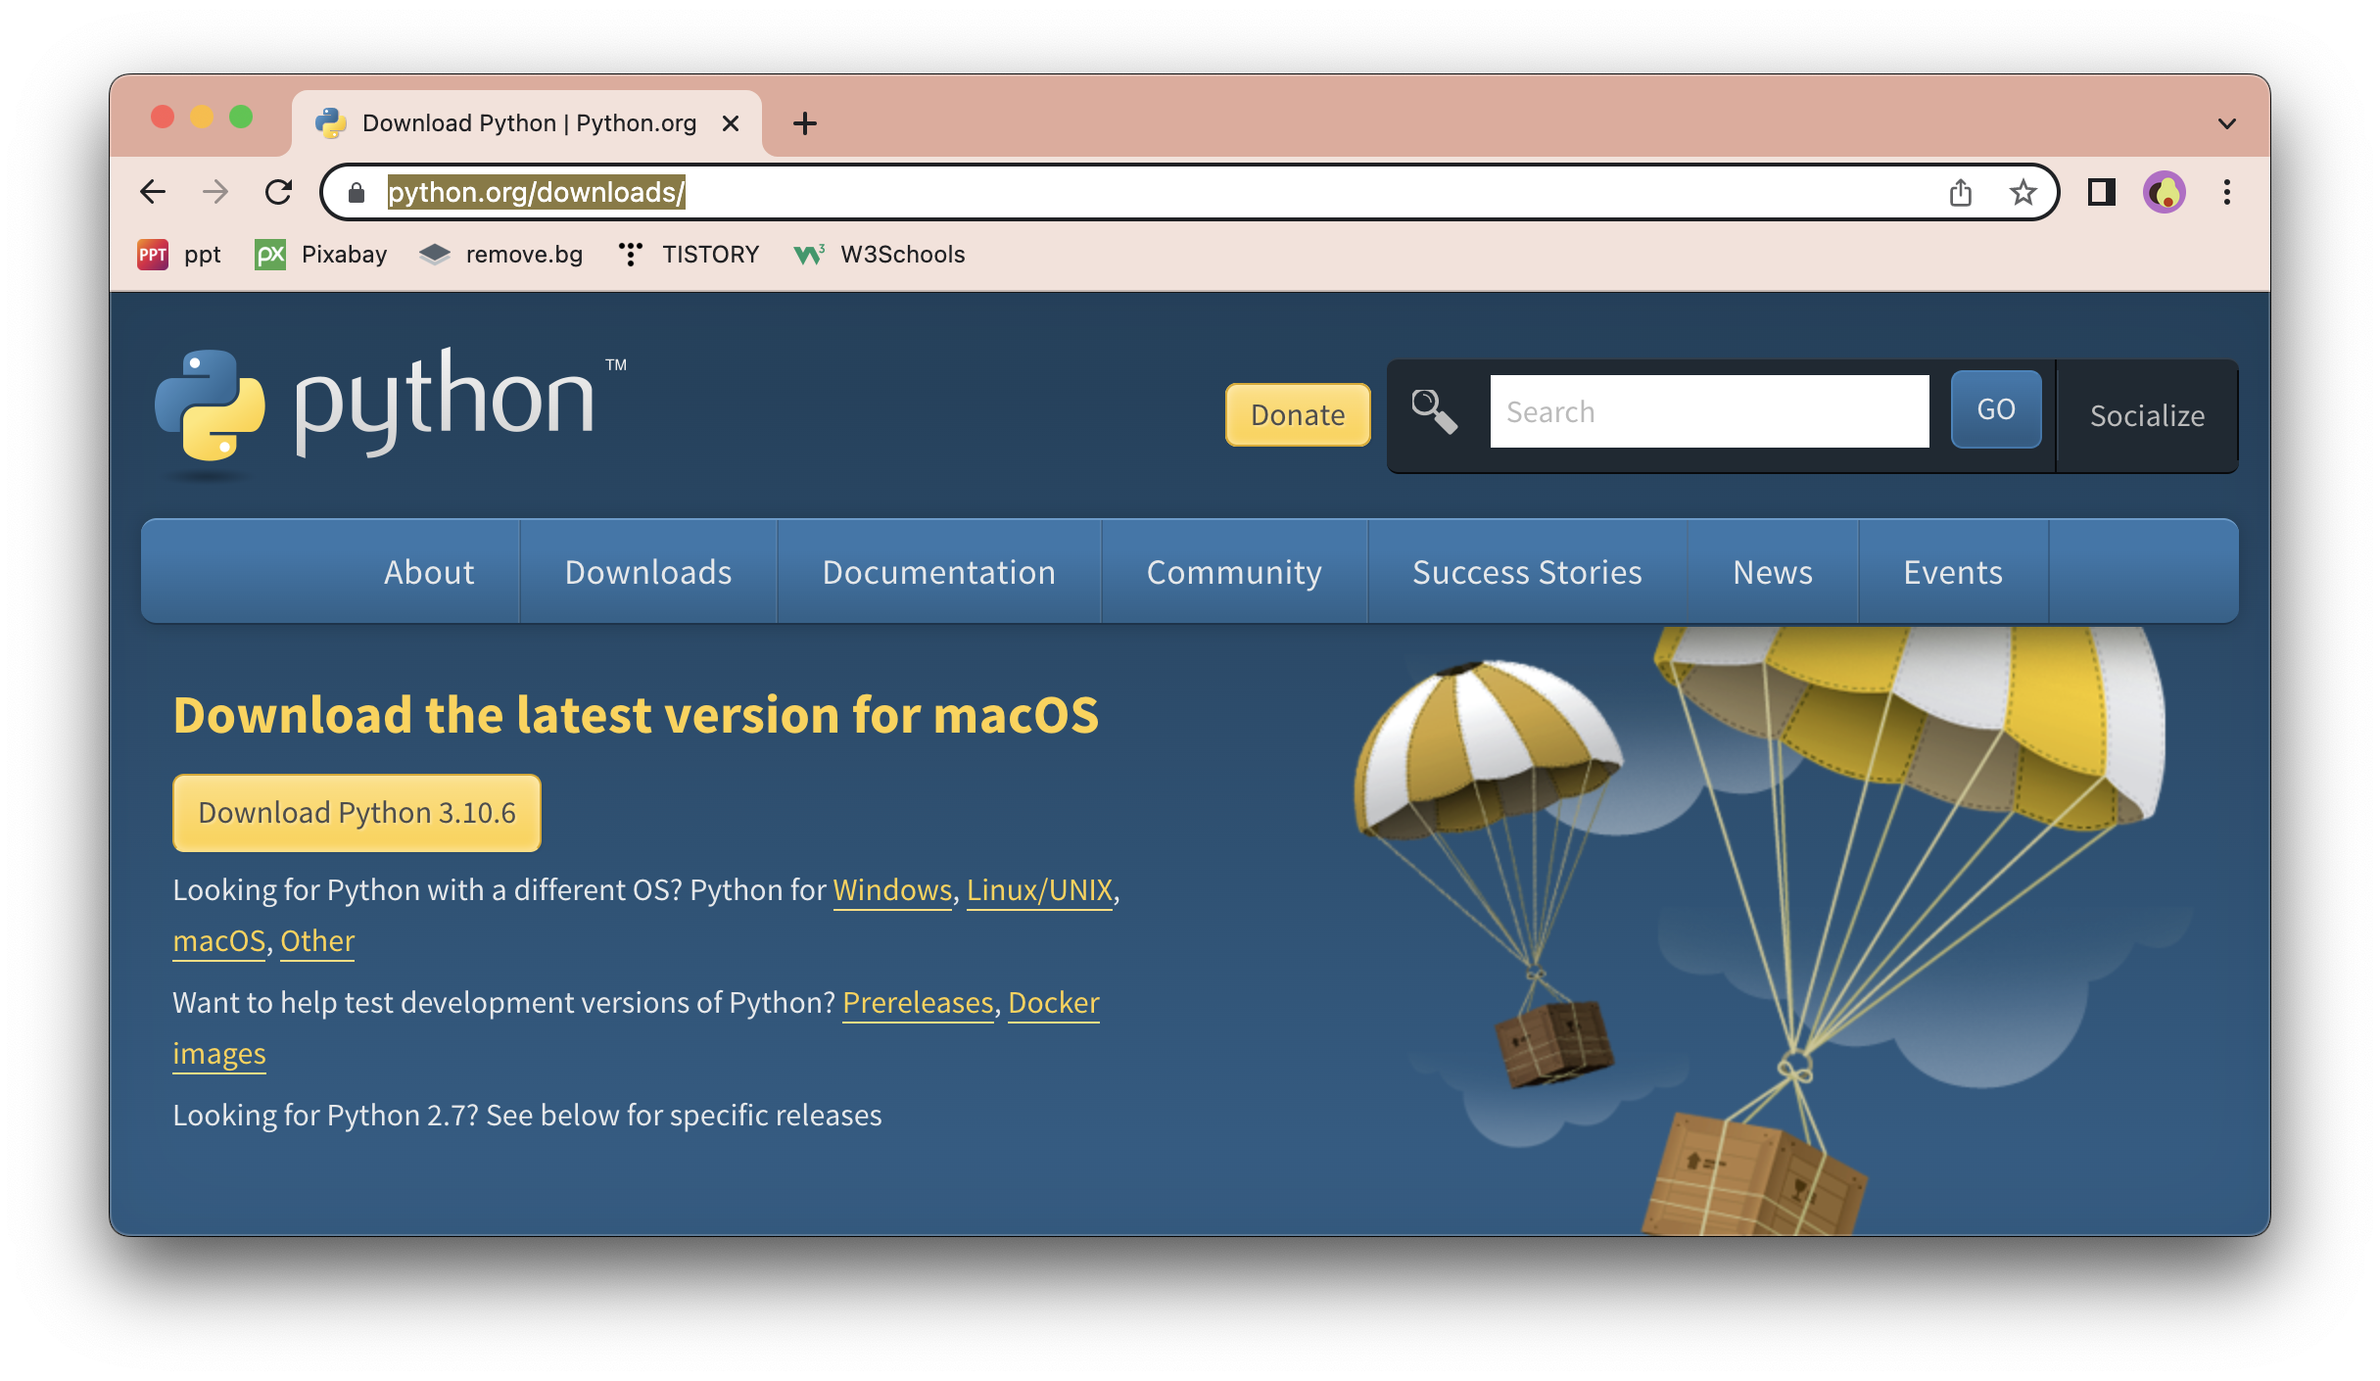Open the Downloads navigation menu
The height and width of the screenshot is (1381, 2380).
click(648, 572)
